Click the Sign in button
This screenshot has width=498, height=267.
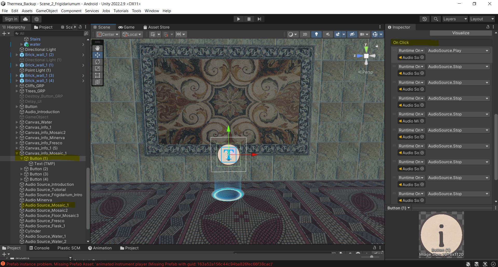(10, 19)
